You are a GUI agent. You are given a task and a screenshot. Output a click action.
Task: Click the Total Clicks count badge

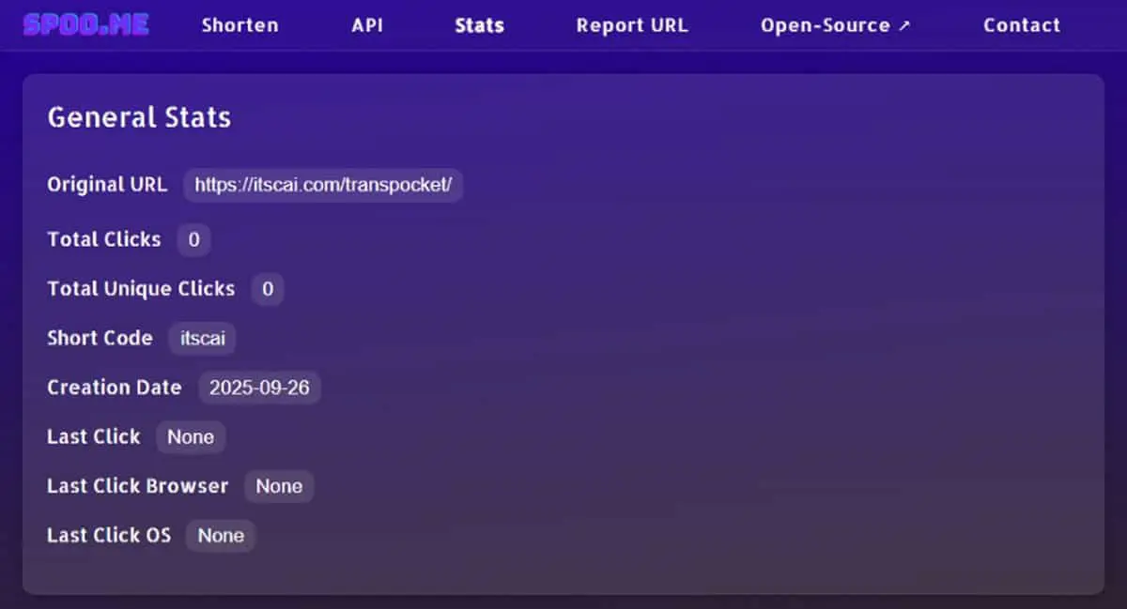(193, 239)
